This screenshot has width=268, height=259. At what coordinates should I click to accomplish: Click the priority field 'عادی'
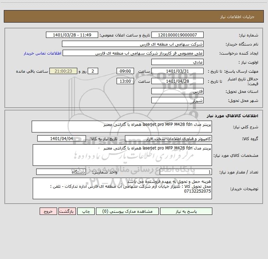point(178,62)
